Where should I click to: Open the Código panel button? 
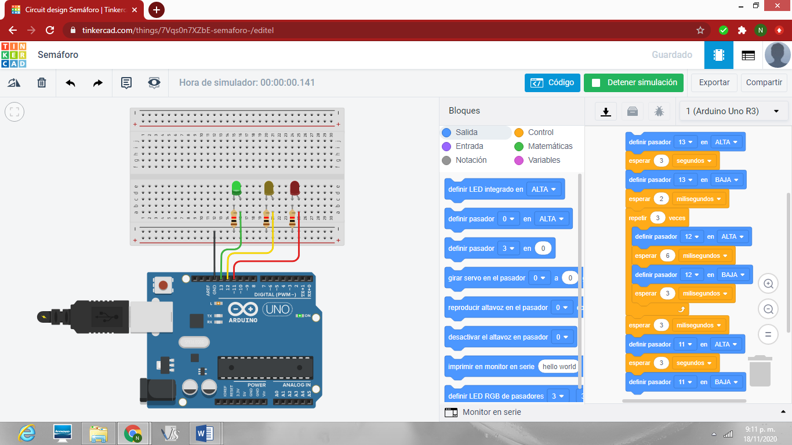pos(552,83)
